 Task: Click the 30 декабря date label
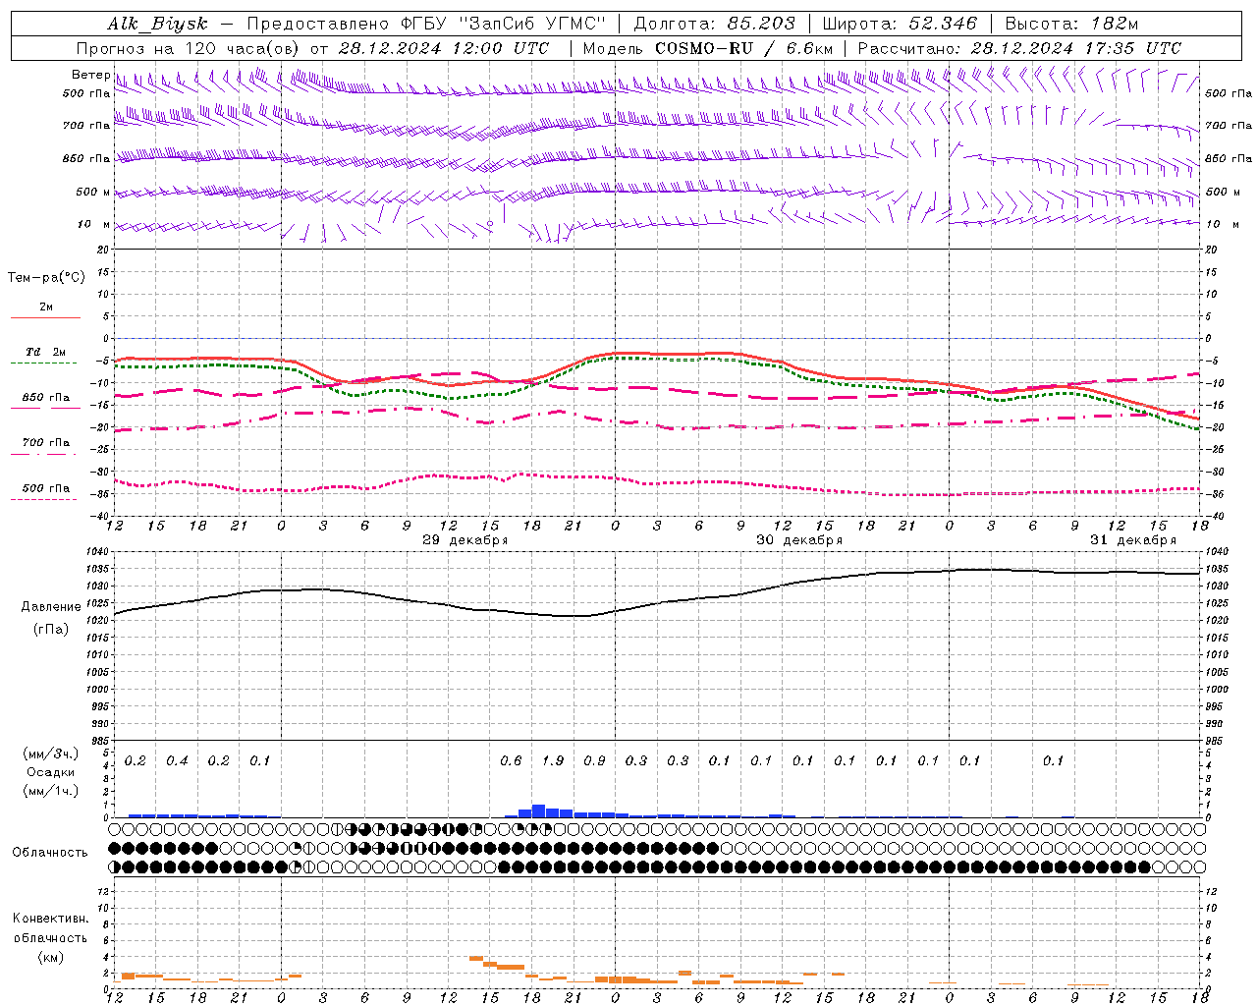pos(798,540)
